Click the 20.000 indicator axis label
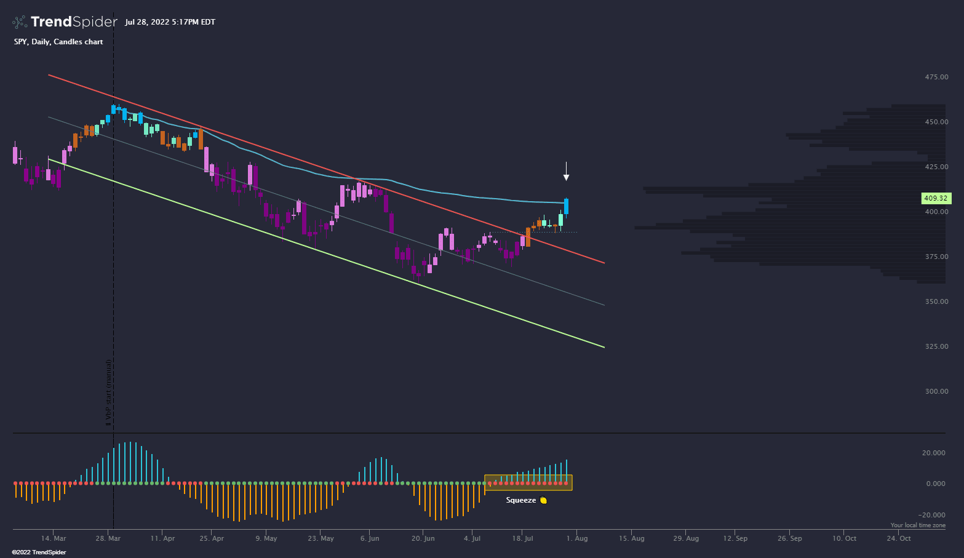This screenshot has height=558, width=964. point(933,453)
